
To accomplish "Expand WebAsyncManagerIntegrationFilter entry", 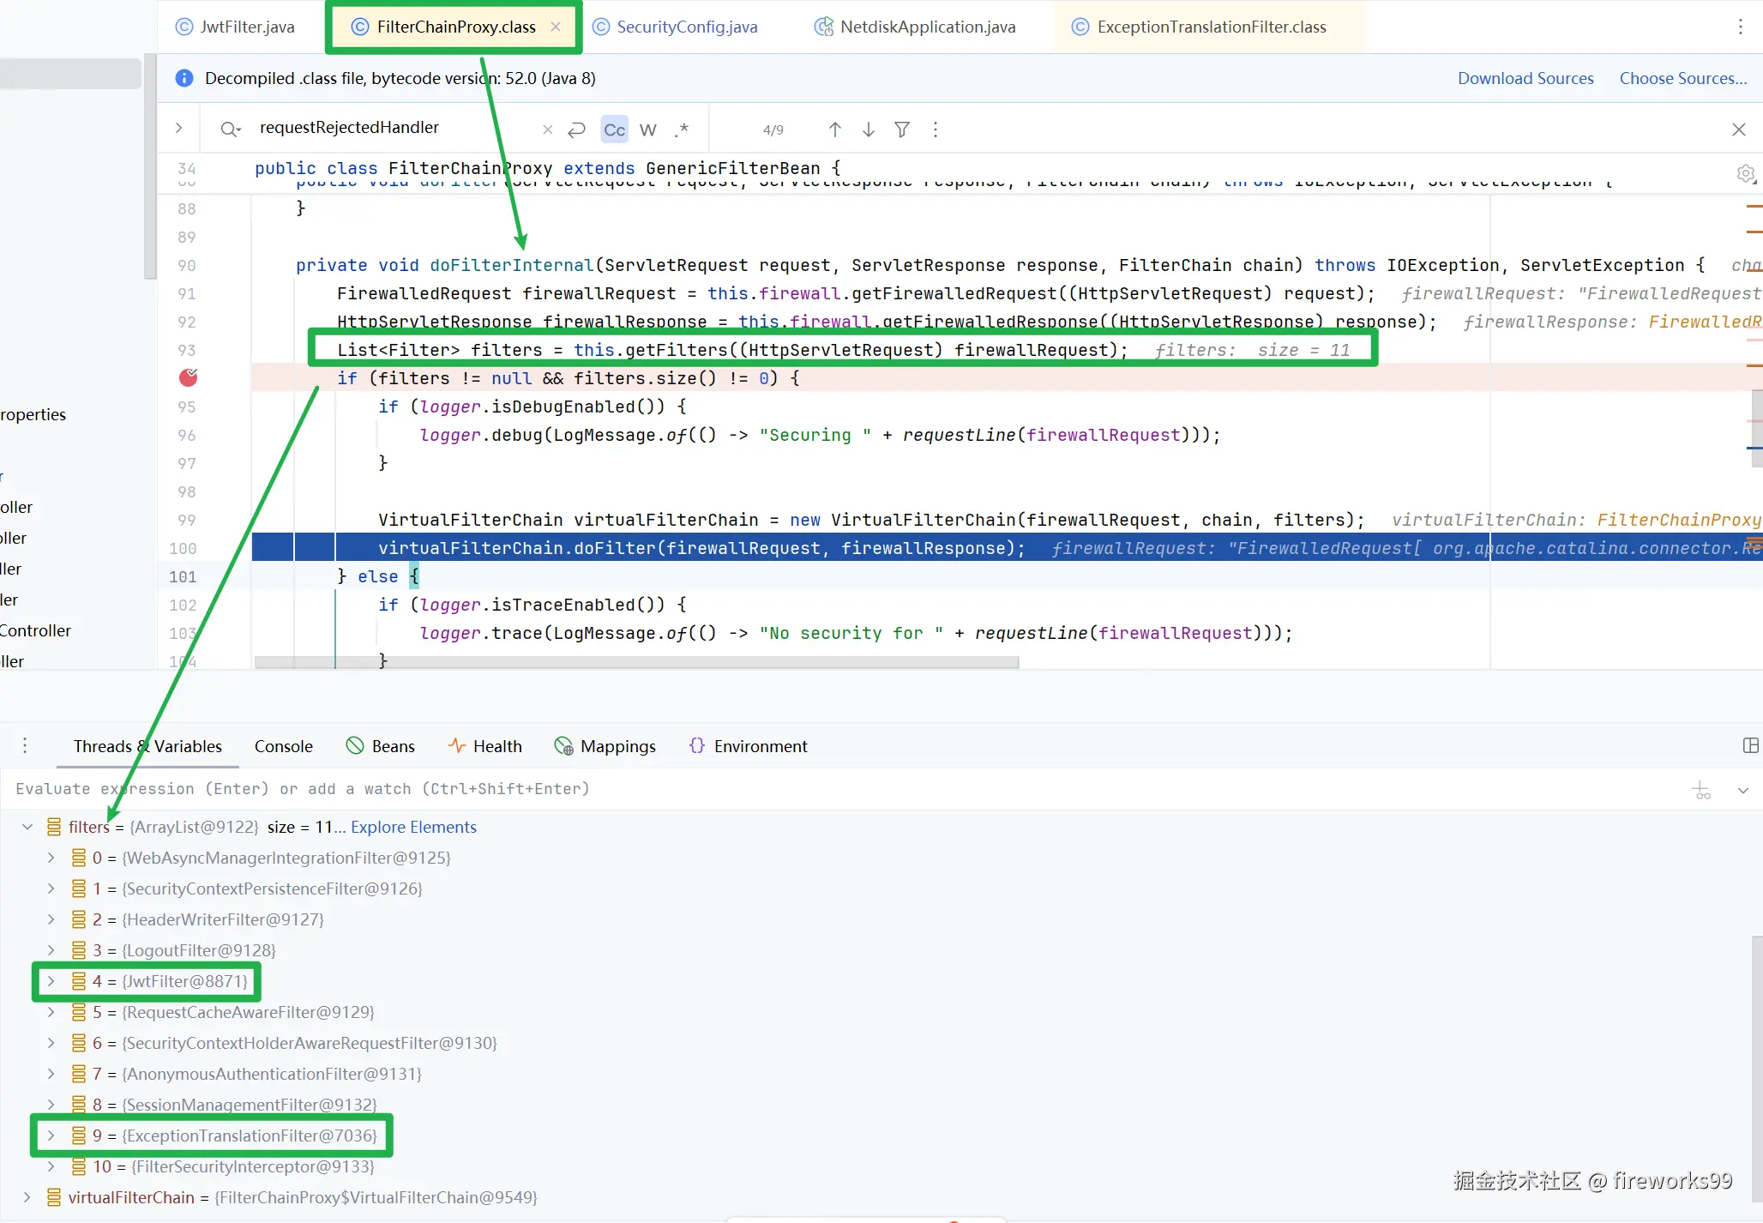I will click(x=51, y=858).
